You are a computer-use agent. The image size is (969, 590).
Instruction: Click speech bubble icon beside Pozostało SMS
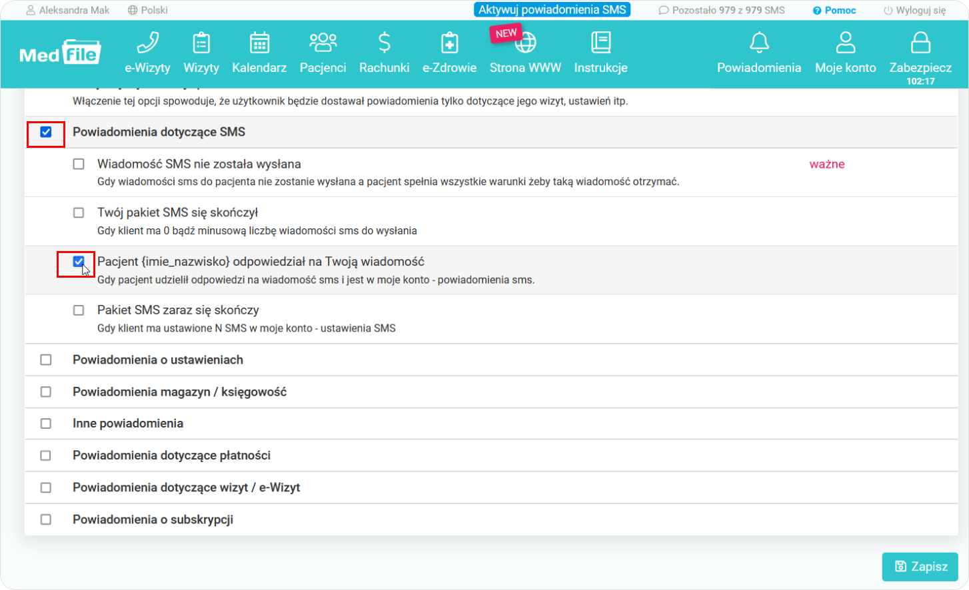[x=664, y=11]
